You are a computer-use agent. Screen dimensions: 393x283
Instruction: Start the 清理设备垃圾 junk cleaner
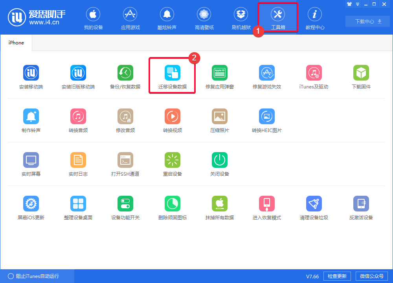(314, 203)
